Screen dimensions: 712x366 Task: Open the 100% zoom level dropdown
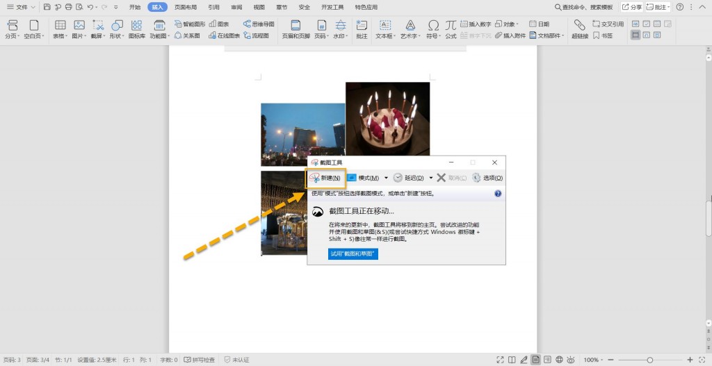click(604, 360)
